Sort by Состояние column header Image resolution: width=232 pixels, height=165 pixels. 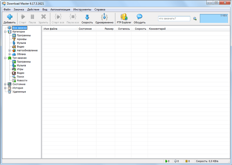coord(87,29)
